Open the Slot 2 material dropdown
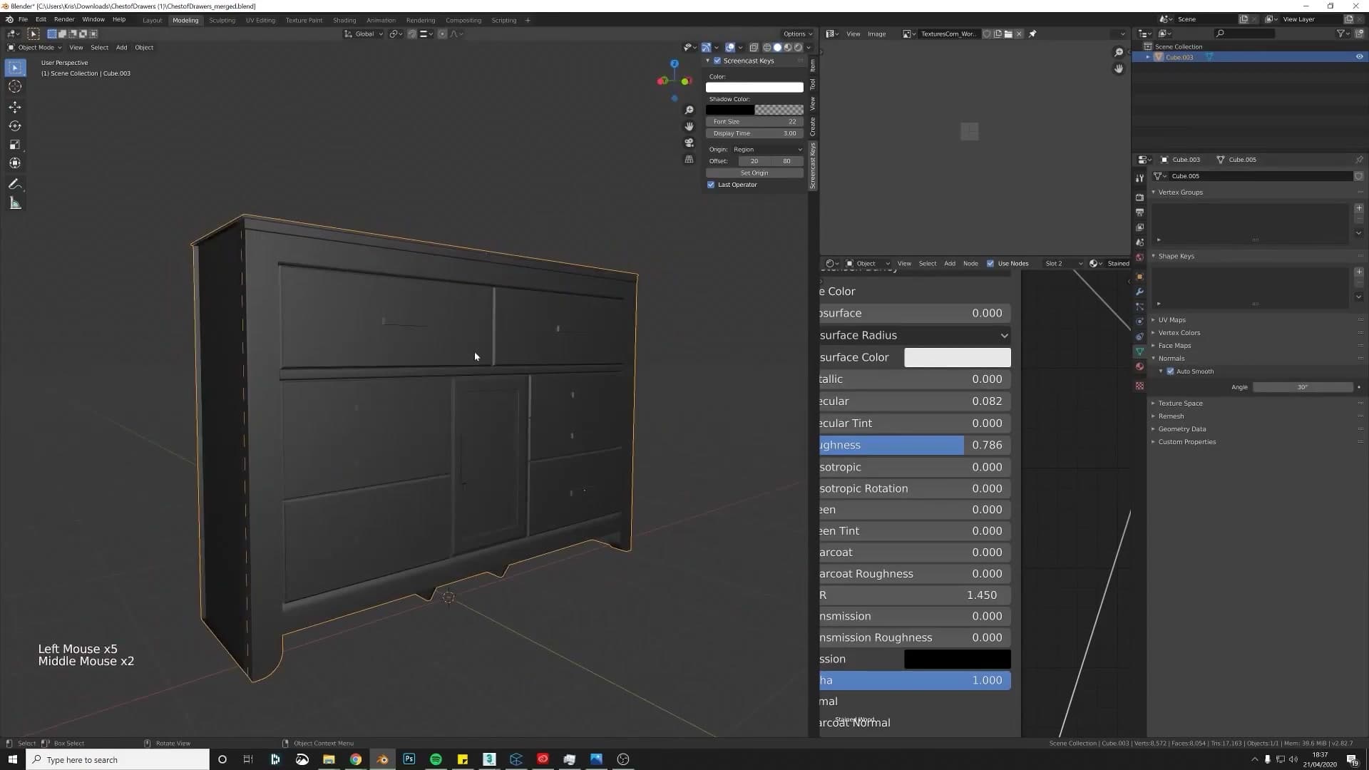The width and height of the screenshot is (1369, 770). click(x=1063, y=264)
